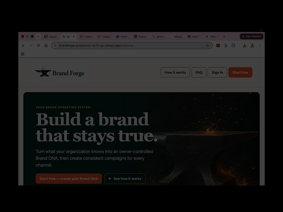
Task: Switch to the New Tab tab
Action: 194,37
